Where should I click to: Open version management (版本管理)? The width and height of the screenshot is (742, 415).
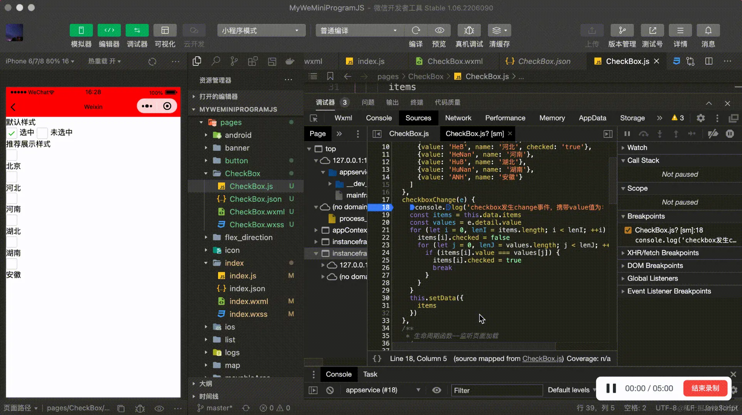(622, 30)
